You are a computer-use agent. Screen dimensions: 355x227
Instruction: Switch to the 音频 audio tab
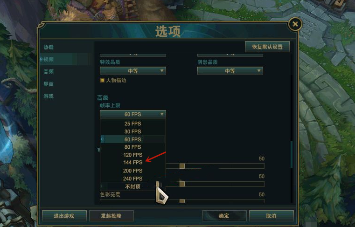point(49,71)
